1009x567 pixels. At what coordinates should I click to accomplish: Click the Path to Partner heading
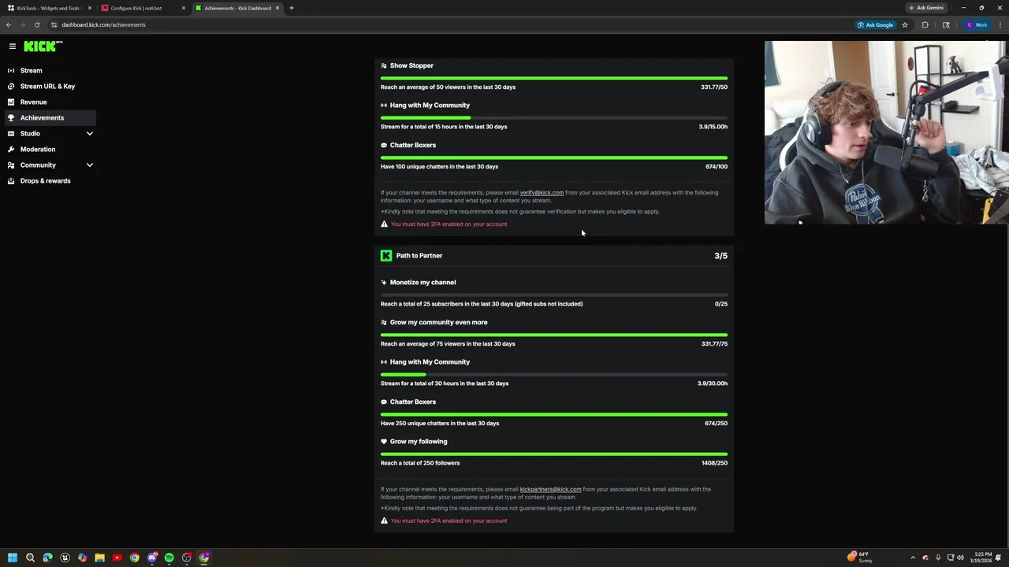419,255
